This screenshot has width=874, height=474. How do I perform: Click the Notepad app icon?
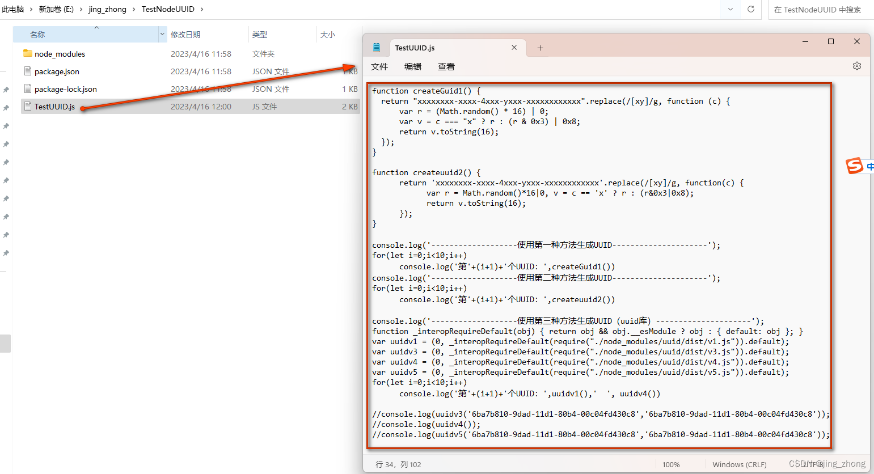click(x=377, y=48)
